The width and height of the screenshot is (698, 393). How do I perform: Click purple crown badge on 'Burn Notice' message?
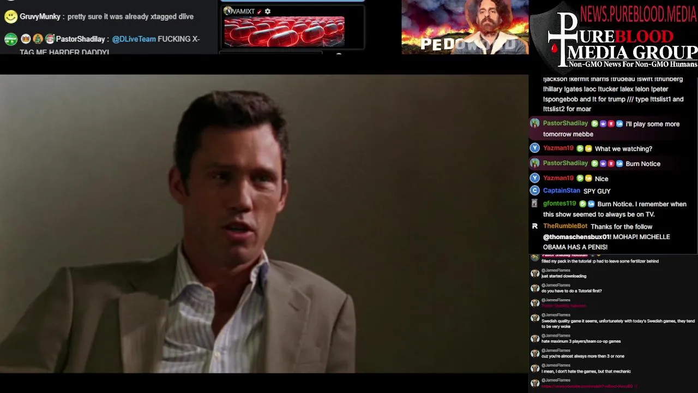(603, 164)
